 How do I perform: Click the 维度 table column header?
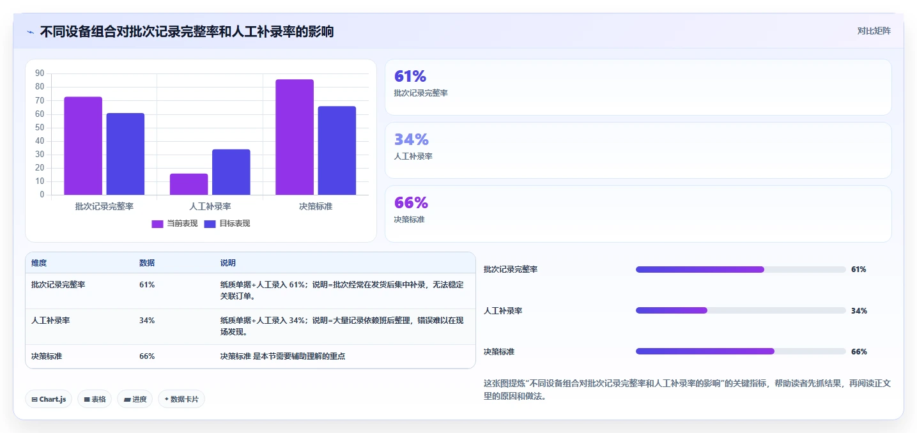(x=39, y=263)
